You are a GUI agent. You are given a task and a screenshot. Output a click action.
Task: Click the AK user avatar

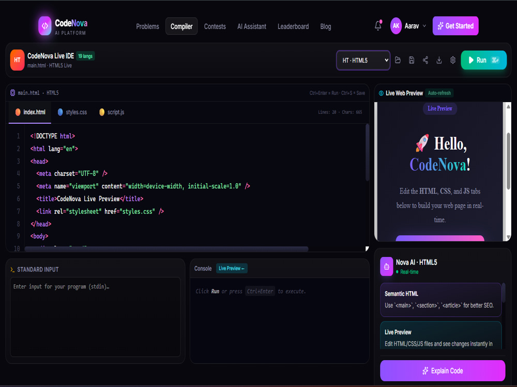point(396,26)
